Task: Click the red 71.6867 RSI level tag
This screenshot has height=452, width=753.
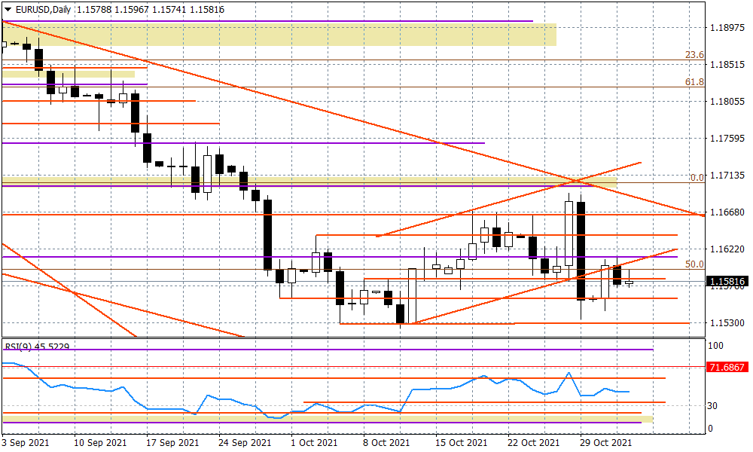Action: click(727, 368)
